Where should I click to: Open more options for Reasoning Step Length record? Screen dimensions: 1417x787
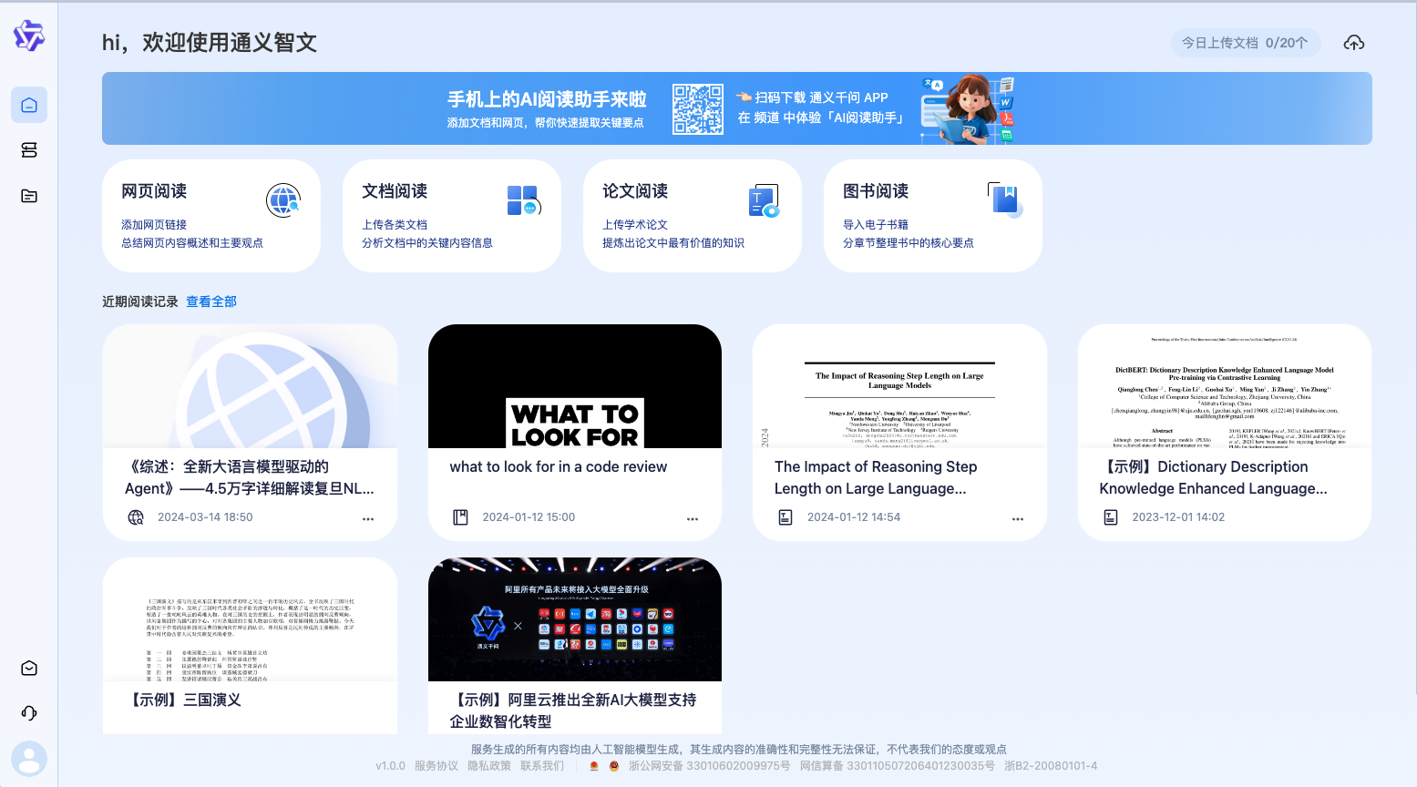pyautogui.click(x=1018, y=518)
